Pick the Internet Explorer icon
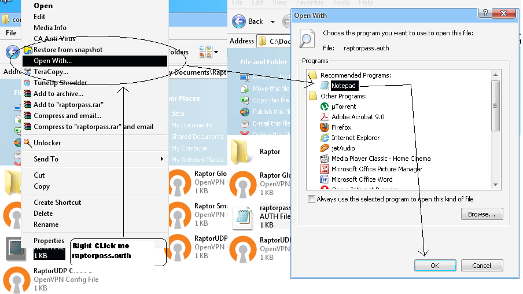This screenshot has width=523, height=294. click(325, 138)
